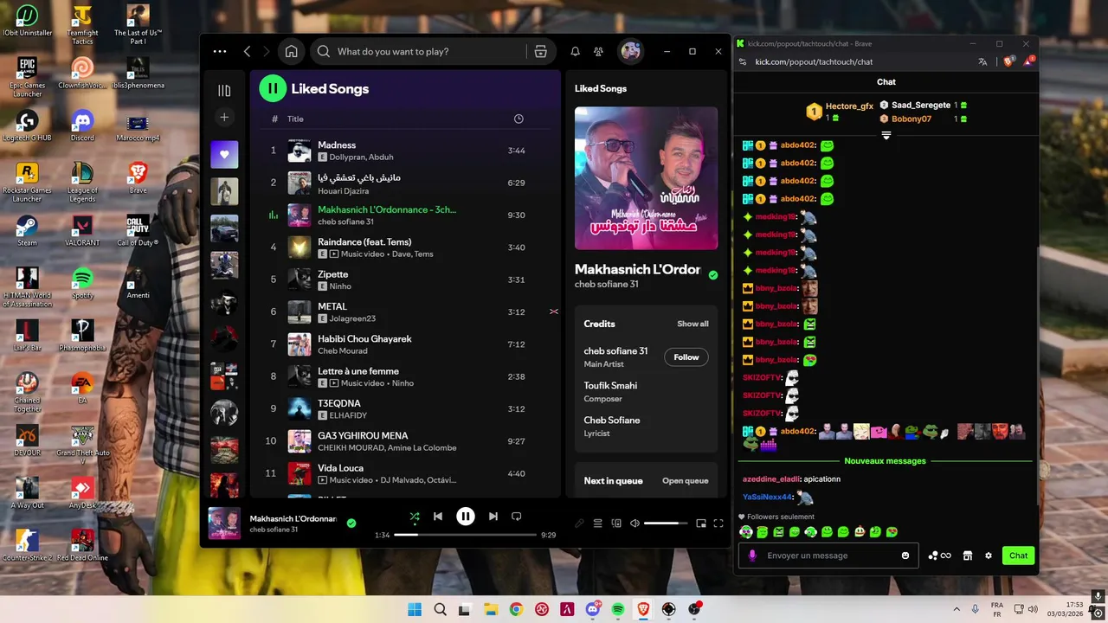Pause the playing song in the bottom bar
Viewport: 1108px width, 623px height.
click(x=465, y=517)
